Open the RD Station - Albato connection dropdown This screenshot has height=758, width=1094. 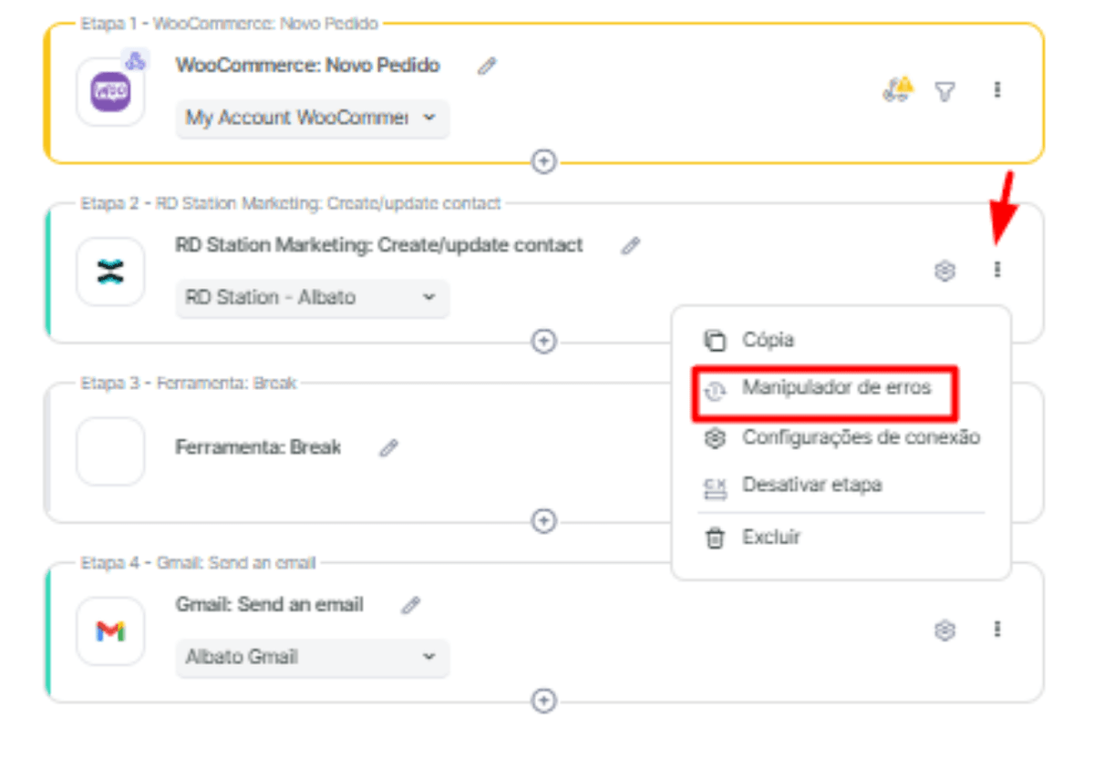[313, 298]
